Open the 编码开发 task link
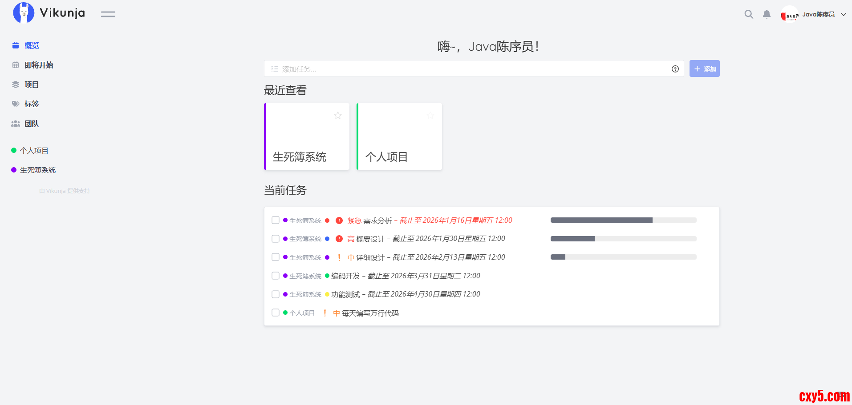Image resolution: width=852 pixels, height=405 pixels. click(x=345, y=276)
